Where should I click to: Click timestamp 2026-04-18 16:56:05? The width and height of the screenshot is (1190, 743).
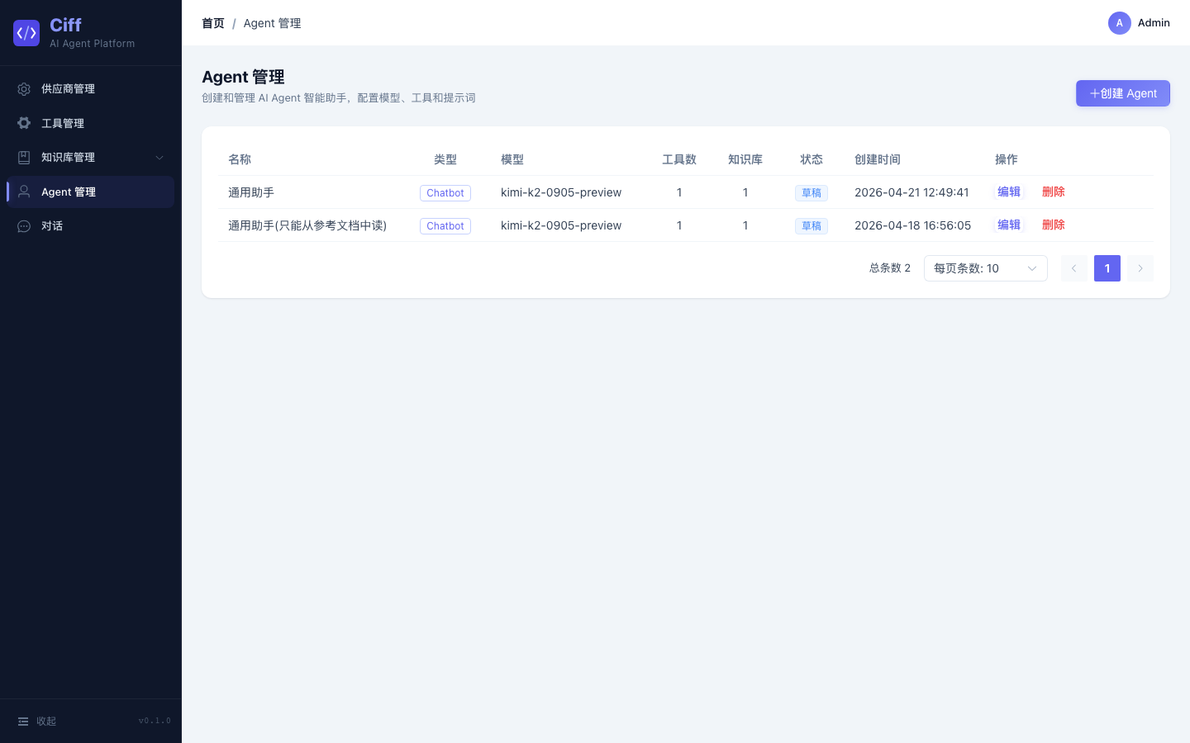[x=912, y=225]
